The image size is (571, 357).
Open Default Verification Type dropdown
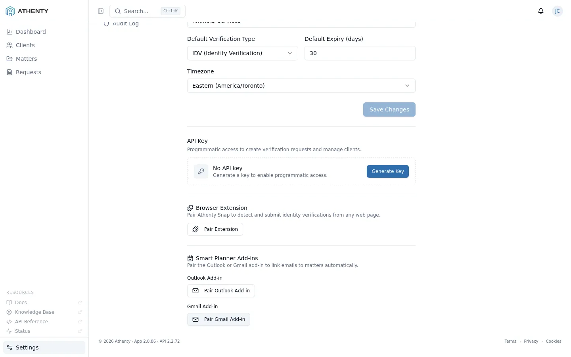(243, 53)
